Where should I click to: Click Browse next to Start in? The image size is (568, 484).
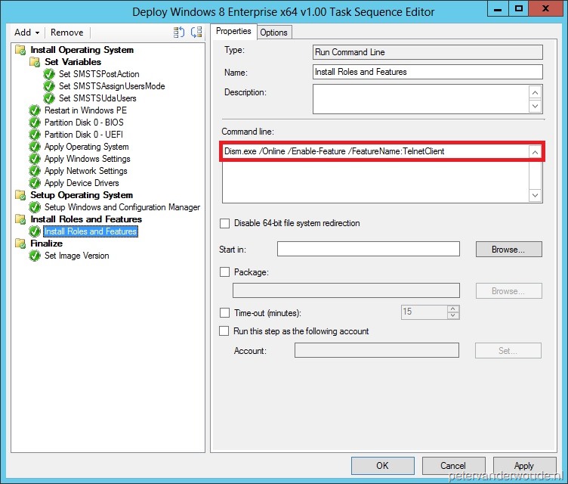508,249
